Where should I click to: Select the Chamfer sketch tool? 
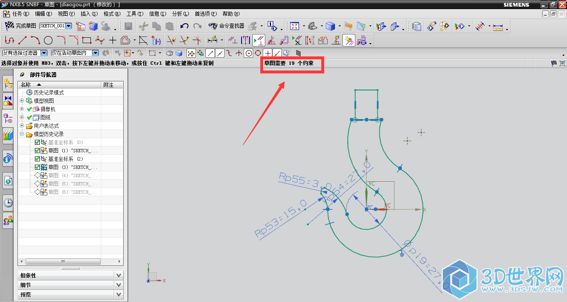(x=74, y=40)
